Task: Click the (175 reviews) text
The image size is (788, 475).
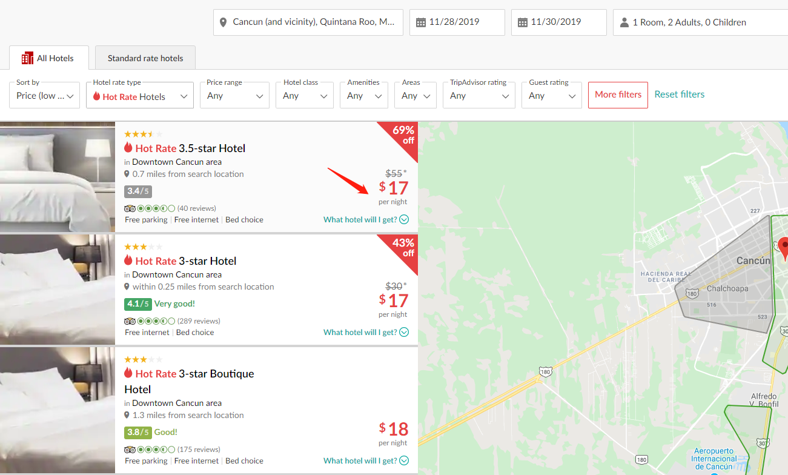Action: pos(199,450)
